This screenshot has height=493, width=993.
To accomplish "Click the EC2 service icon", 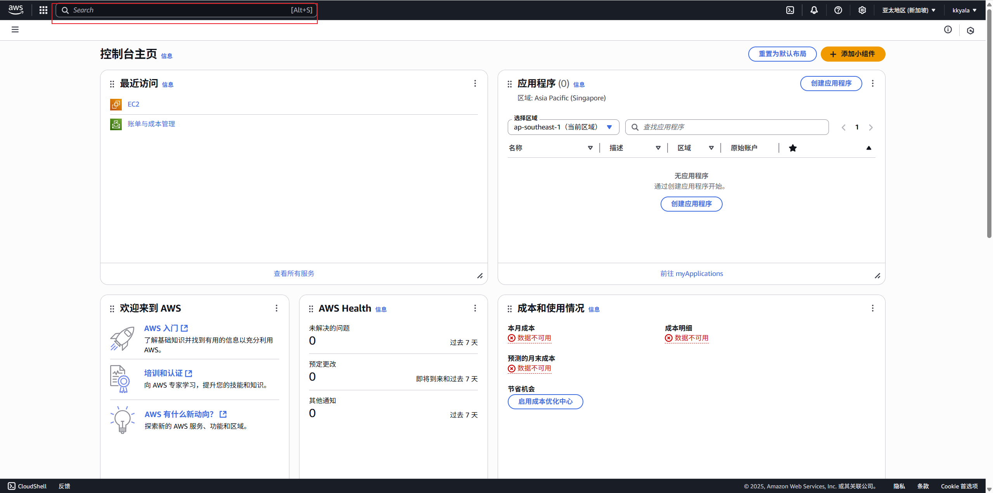I will click(116, 104).
